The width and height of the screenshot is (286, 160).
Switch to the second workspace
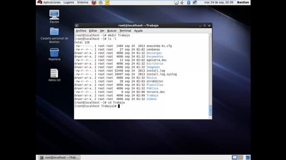[x=240, y=157]
